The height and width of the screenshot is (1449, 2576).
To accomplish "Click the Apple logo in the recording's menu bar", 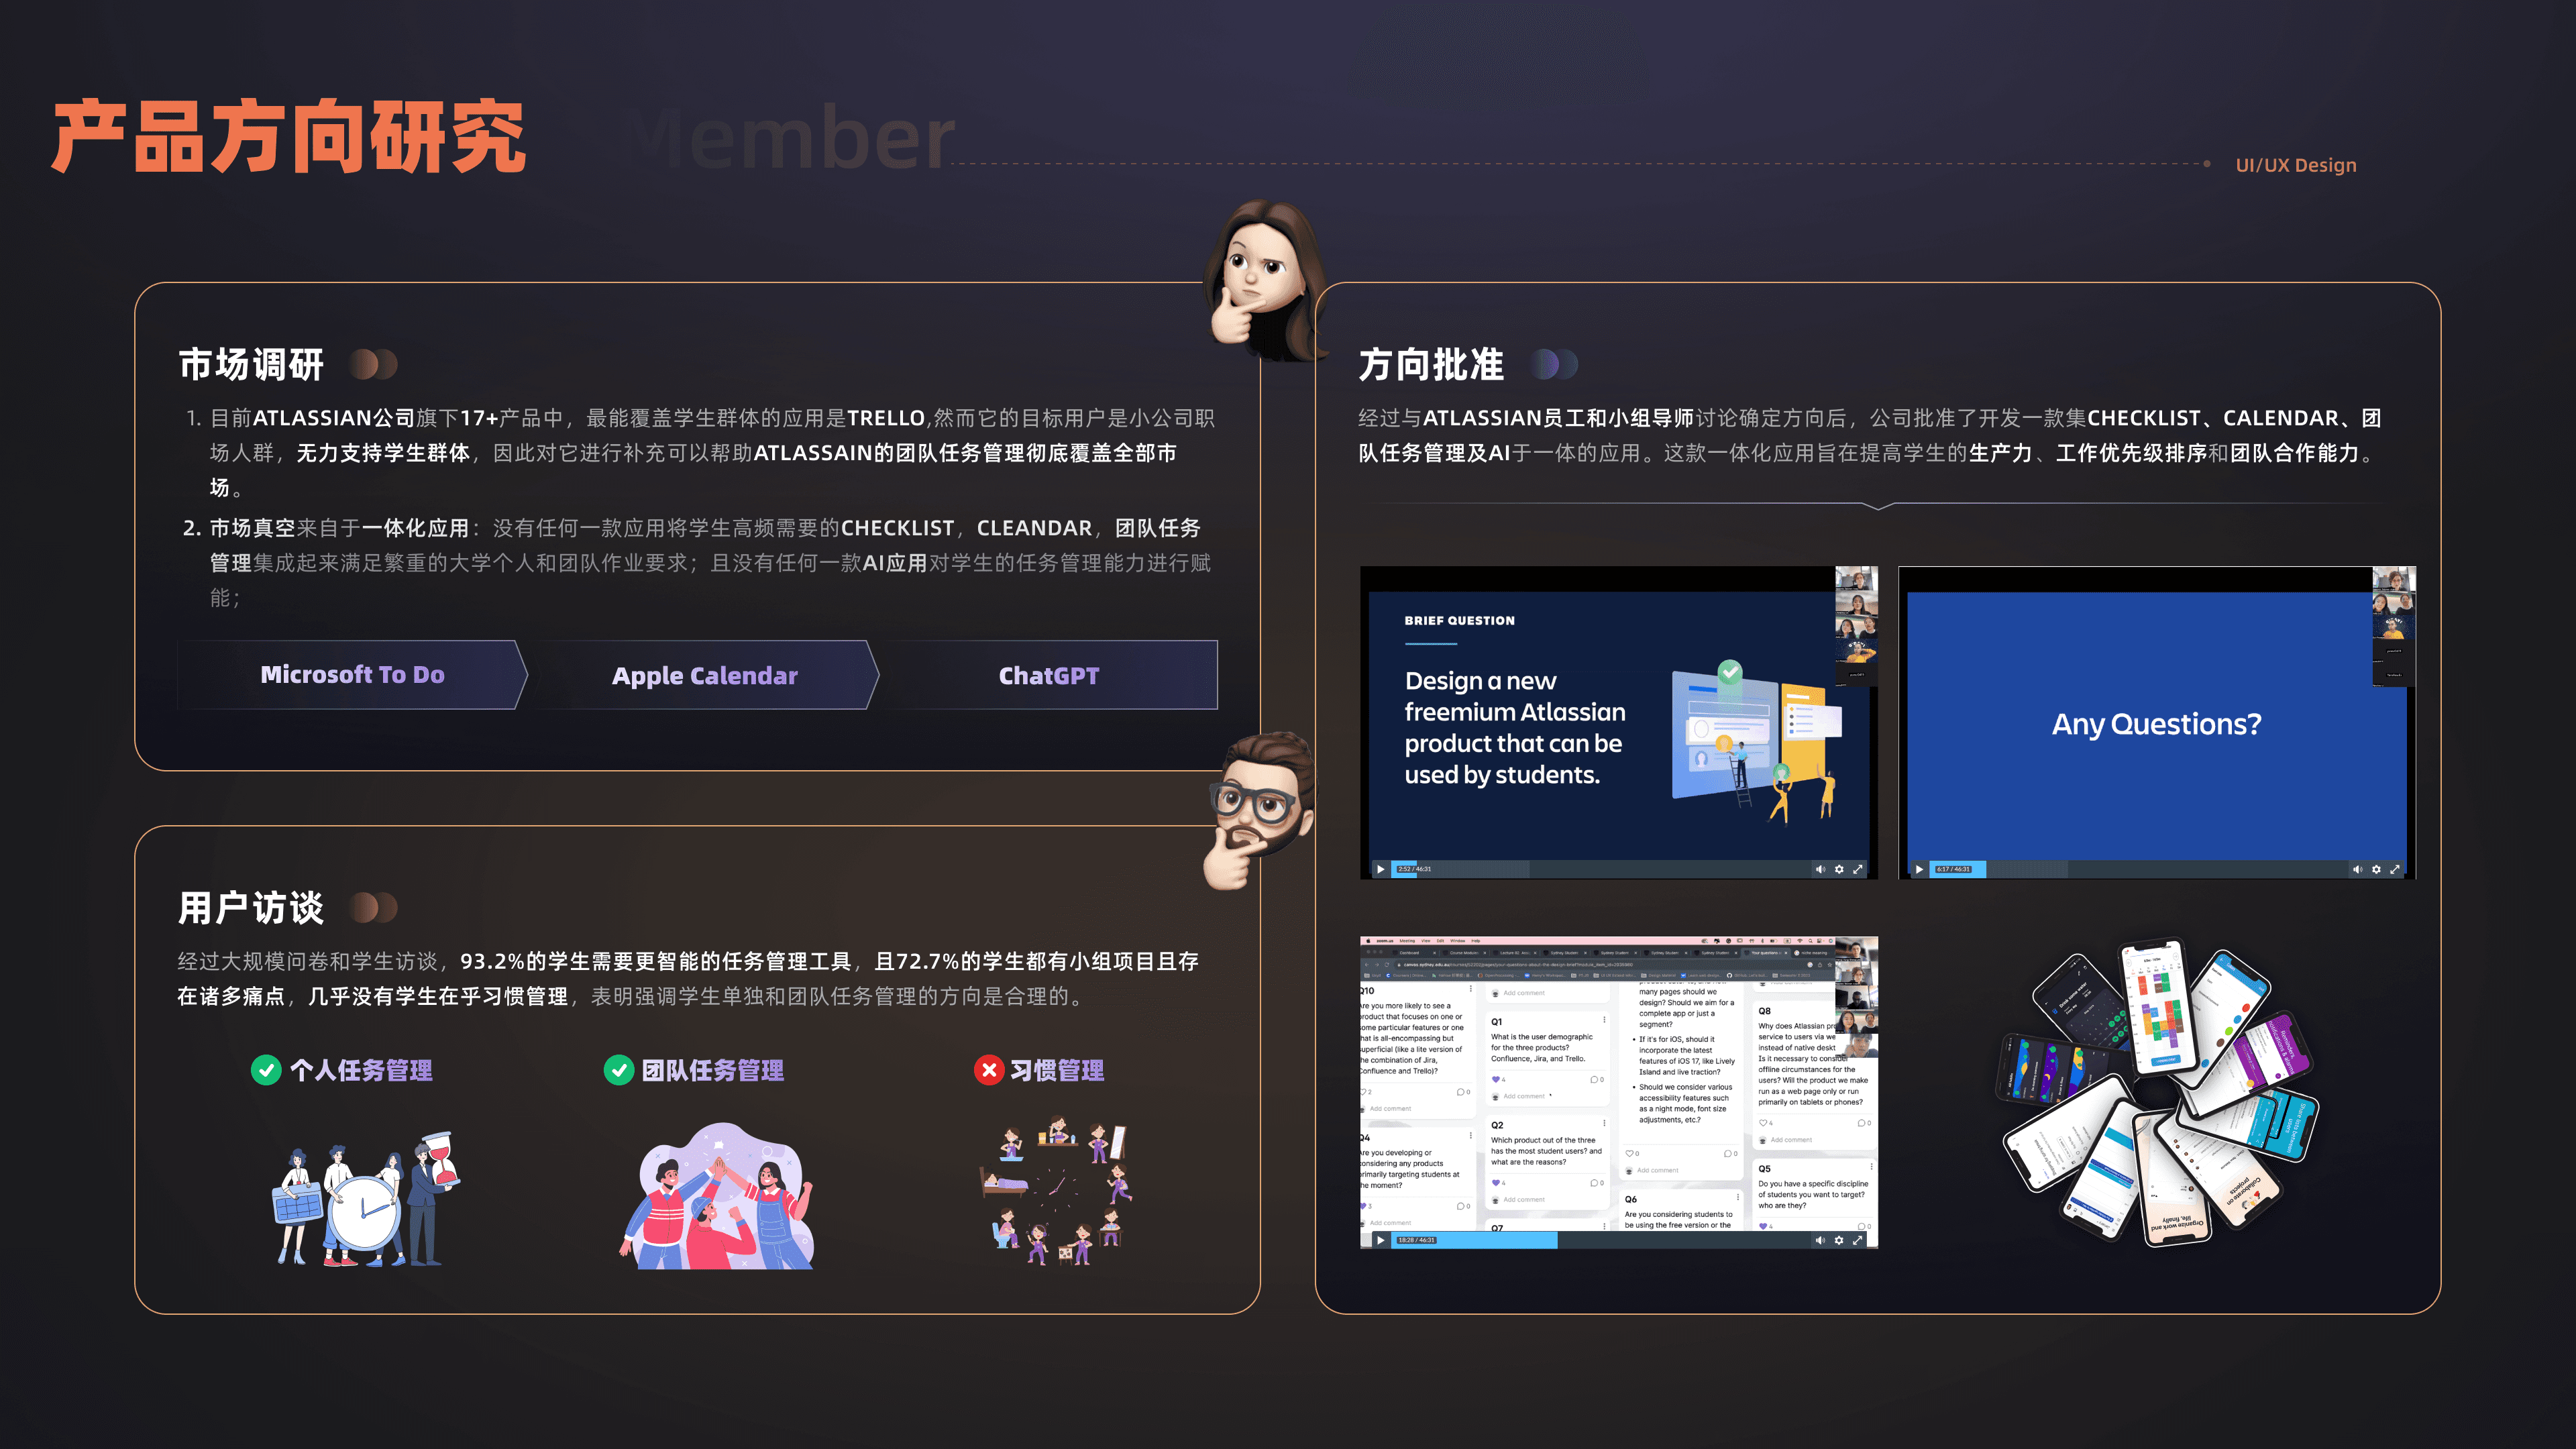I will [x=1368, y=941].
